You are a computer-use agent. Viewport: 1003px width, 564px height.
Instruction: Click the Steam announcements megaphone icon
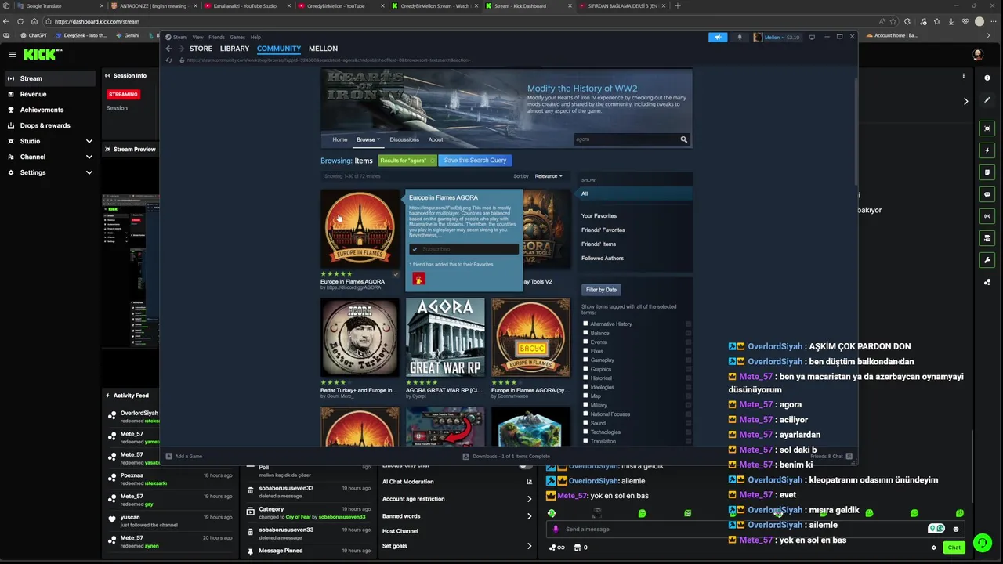pyautogui.click(x=718, y=37)
